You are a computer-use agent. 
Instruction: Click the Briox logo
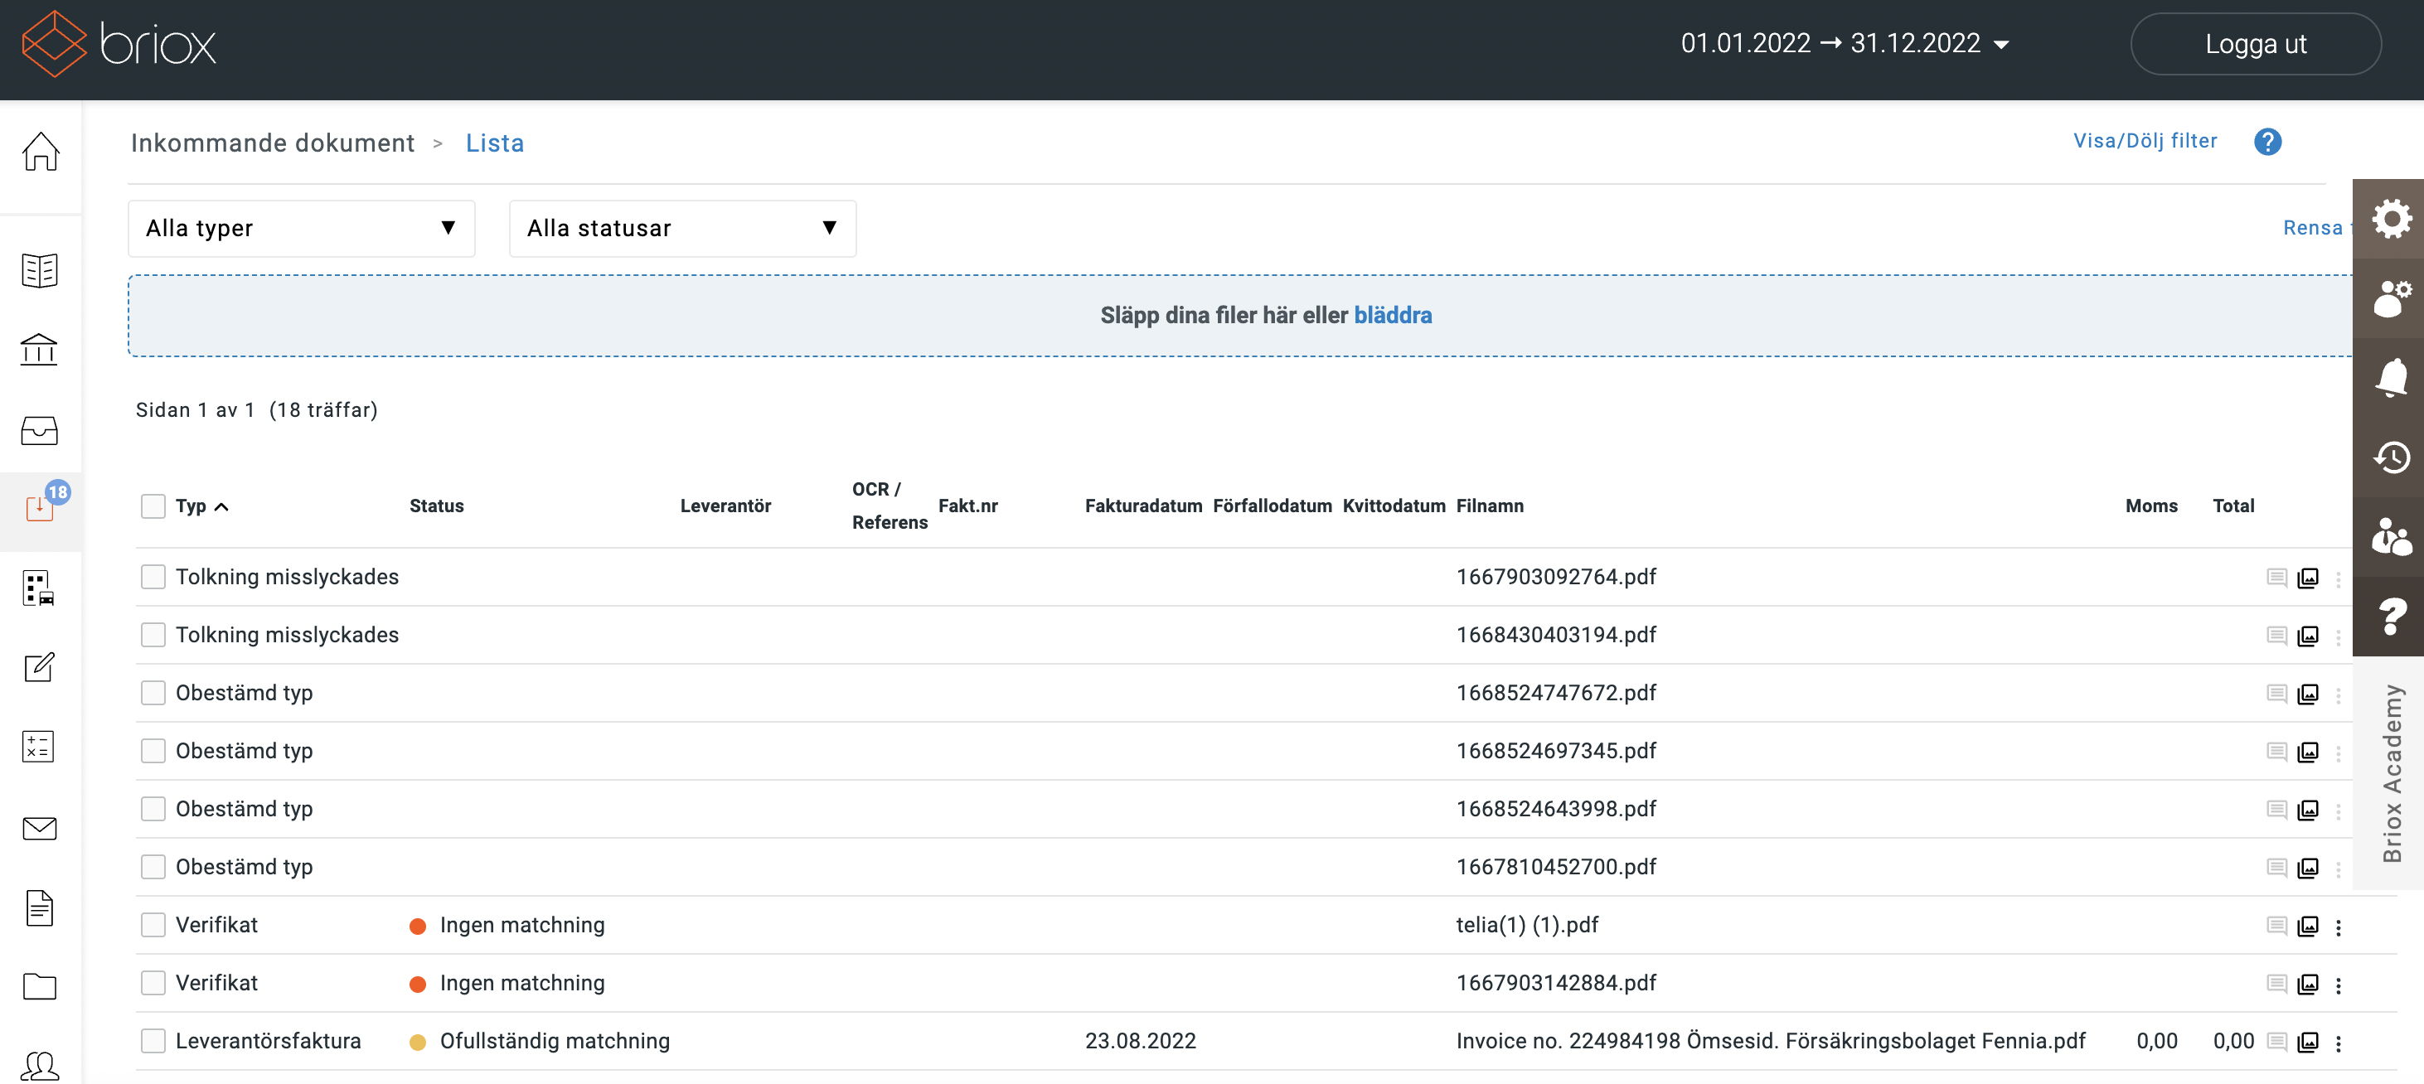[x=119, y=43]
